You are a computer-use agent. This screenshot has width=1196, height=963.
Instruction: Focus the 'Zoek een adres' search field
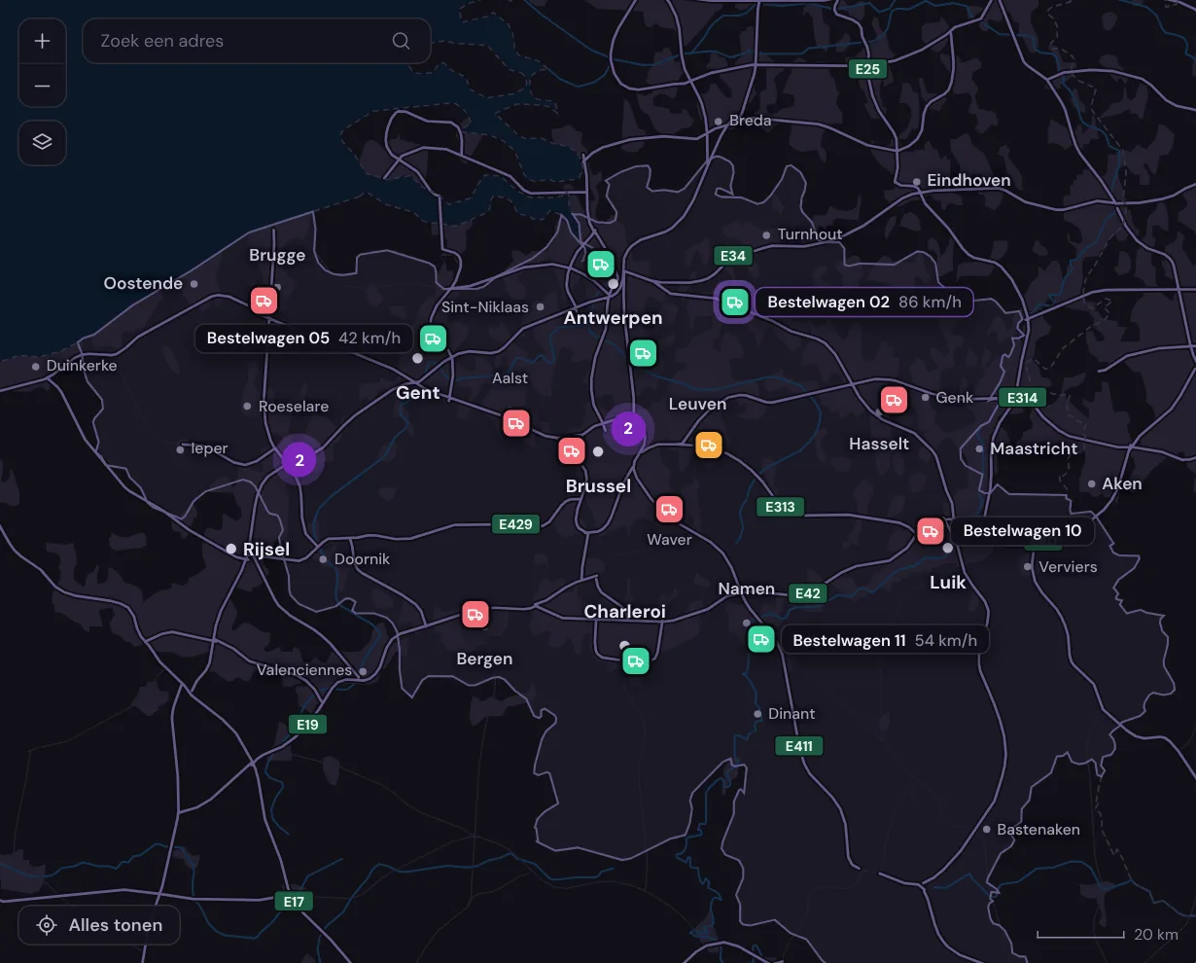point(256,41)
